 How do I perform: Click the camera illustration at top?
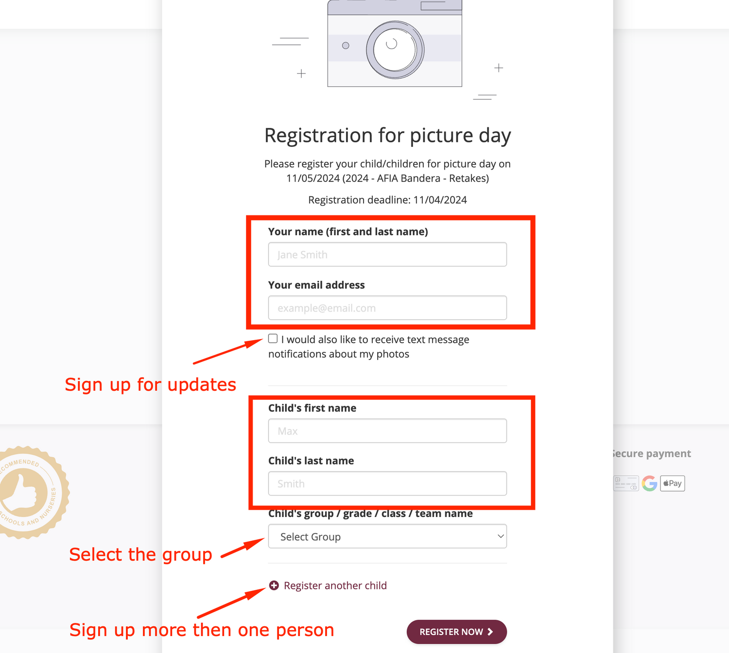pyautogui.click(x=395, y=44)
